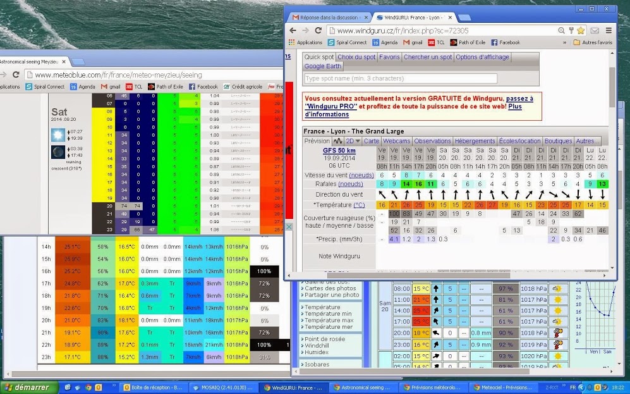Viewport: 630px width, 394px height.
Task: Expand the 2D view dropdown
Action: pyautogui.click(x=353, y=141)
